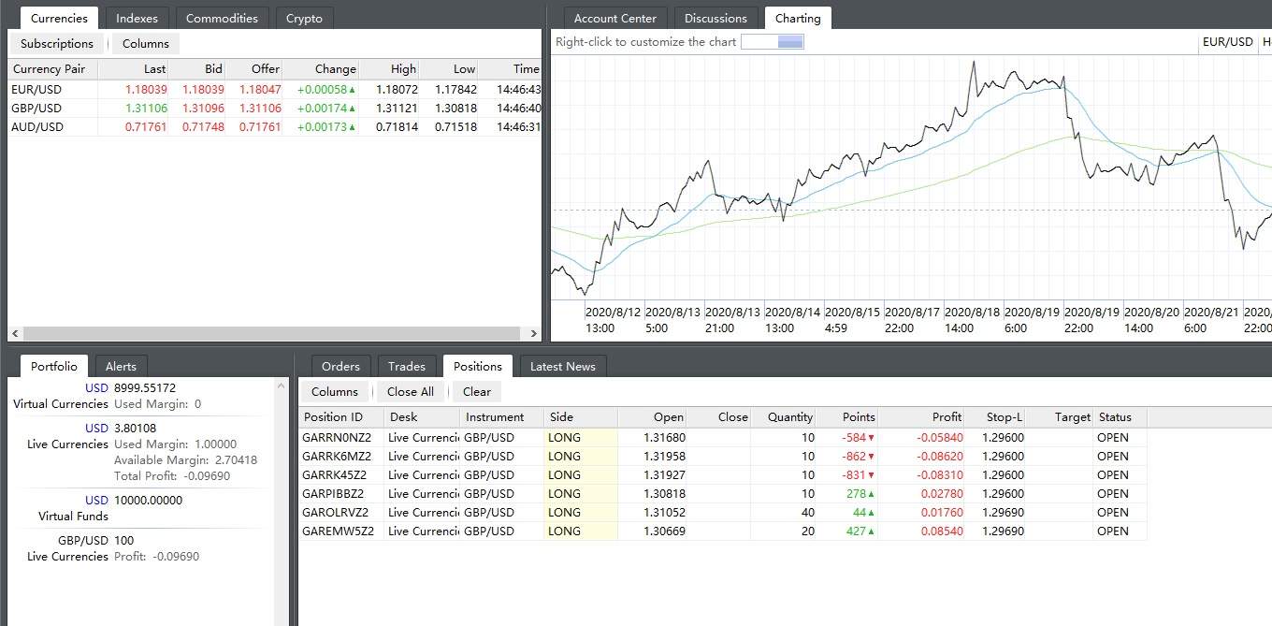The image size is (1272, 626).
Task: Open the Account Center tab
Action: (614, 18)
